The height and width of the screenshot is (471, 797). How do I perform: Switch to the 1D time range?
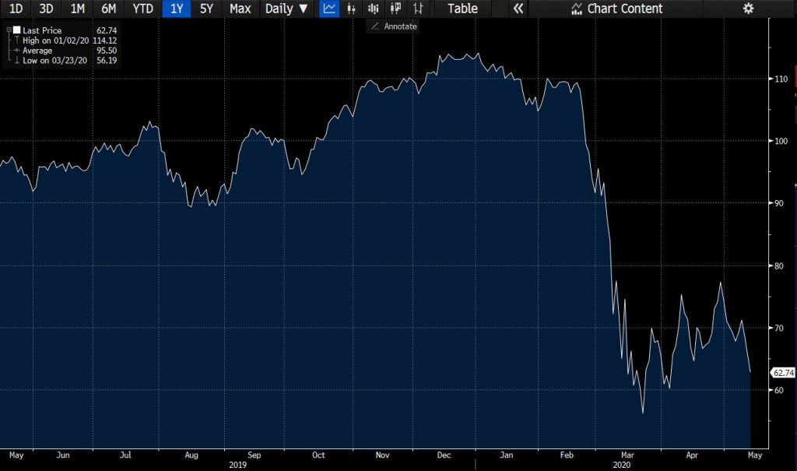click(x=16, y=8)
